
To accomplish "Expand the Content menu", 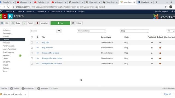I will click(41, 11).
